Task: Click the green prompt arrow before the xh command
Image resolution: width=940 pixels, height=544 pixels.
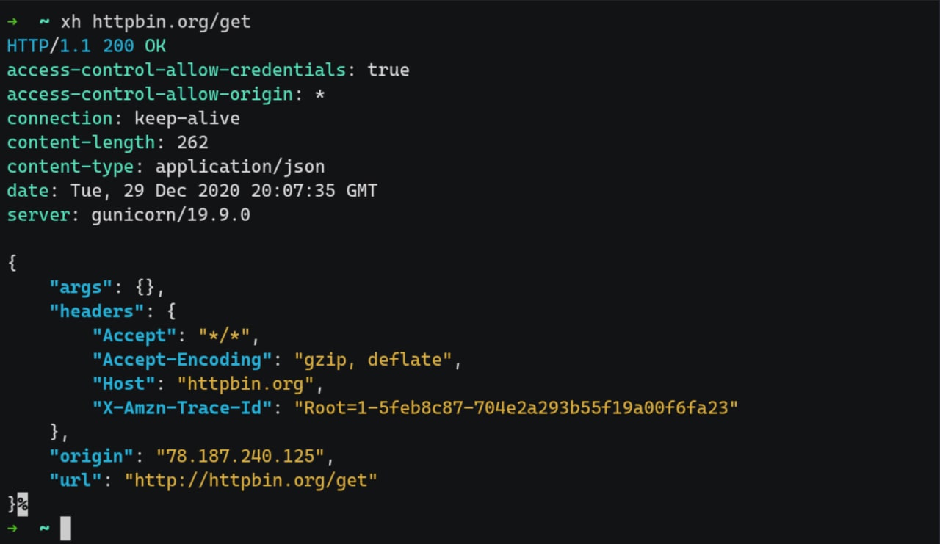Action: (x=12, y=22)
